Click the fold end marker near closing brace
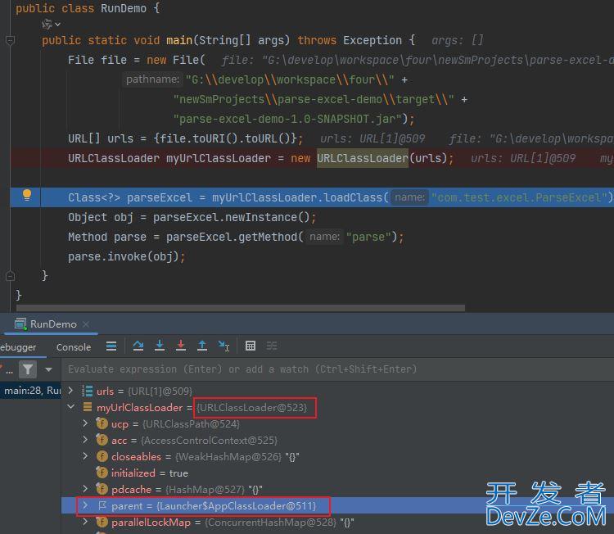The width and height of the screenshot is (614, 534). 10,276
